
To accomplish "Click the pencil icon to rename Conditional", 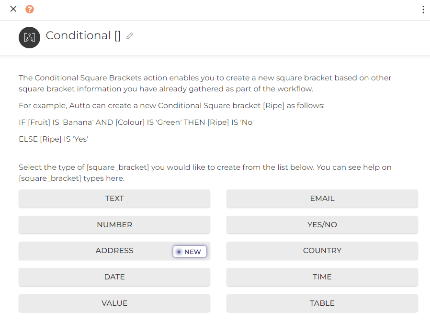I will tap(130, 35).
